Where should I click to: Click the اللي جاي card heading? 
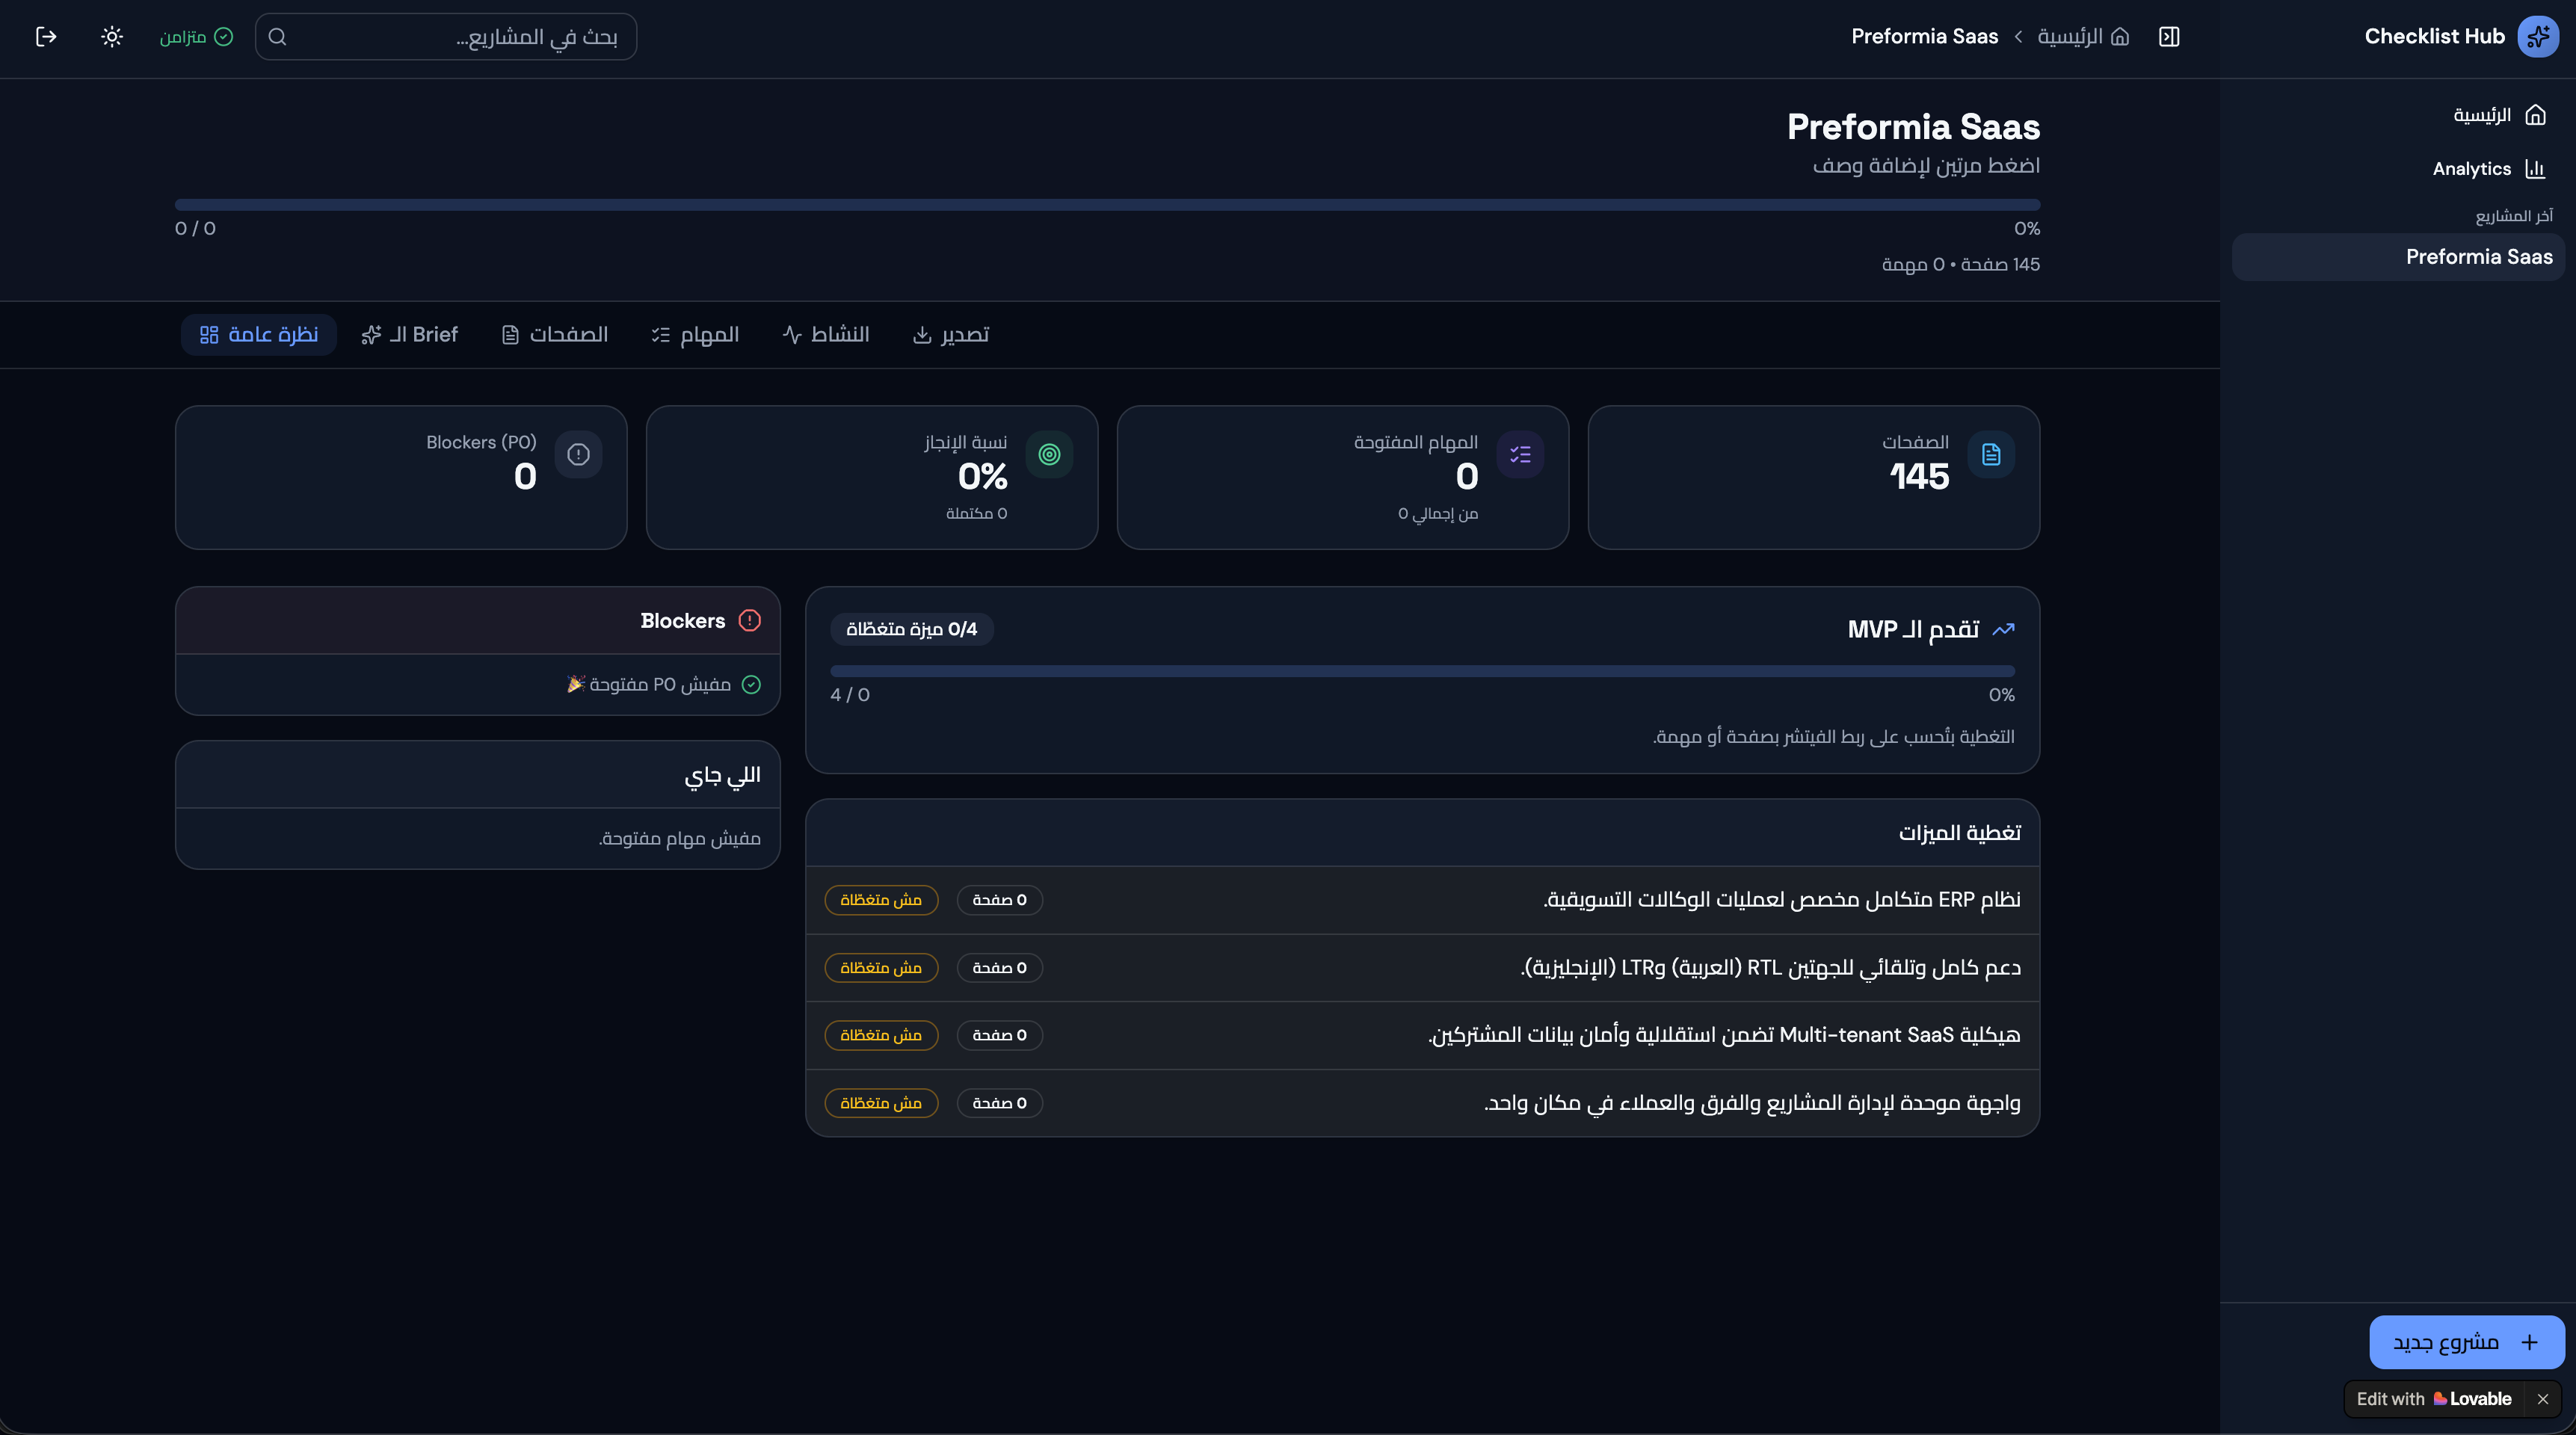coord(722,775)
